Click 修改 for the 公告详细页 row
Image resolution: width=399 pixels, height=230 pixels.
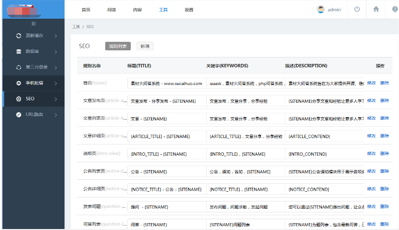coord(371,189)
